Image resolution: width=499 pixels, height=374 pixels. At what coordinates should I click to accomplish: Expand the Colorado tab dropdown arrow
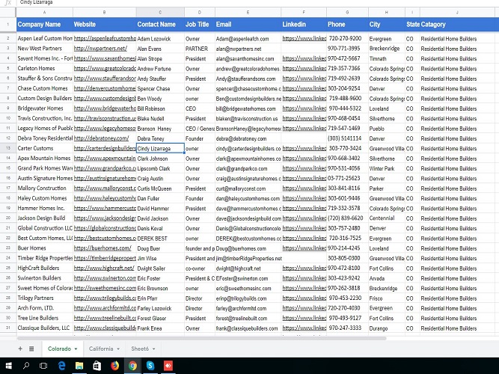(x=76, y=349)
